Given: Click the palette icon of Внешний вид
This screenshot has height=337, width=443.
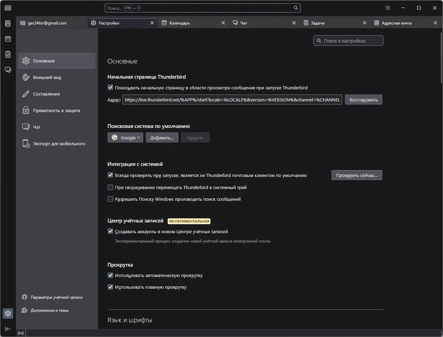Looking at the screenshot, I should (26, 78).
